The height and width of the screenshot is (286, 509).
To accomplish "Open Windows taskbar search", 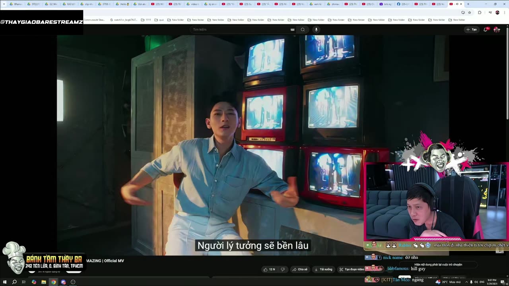I will pos(14,282).
